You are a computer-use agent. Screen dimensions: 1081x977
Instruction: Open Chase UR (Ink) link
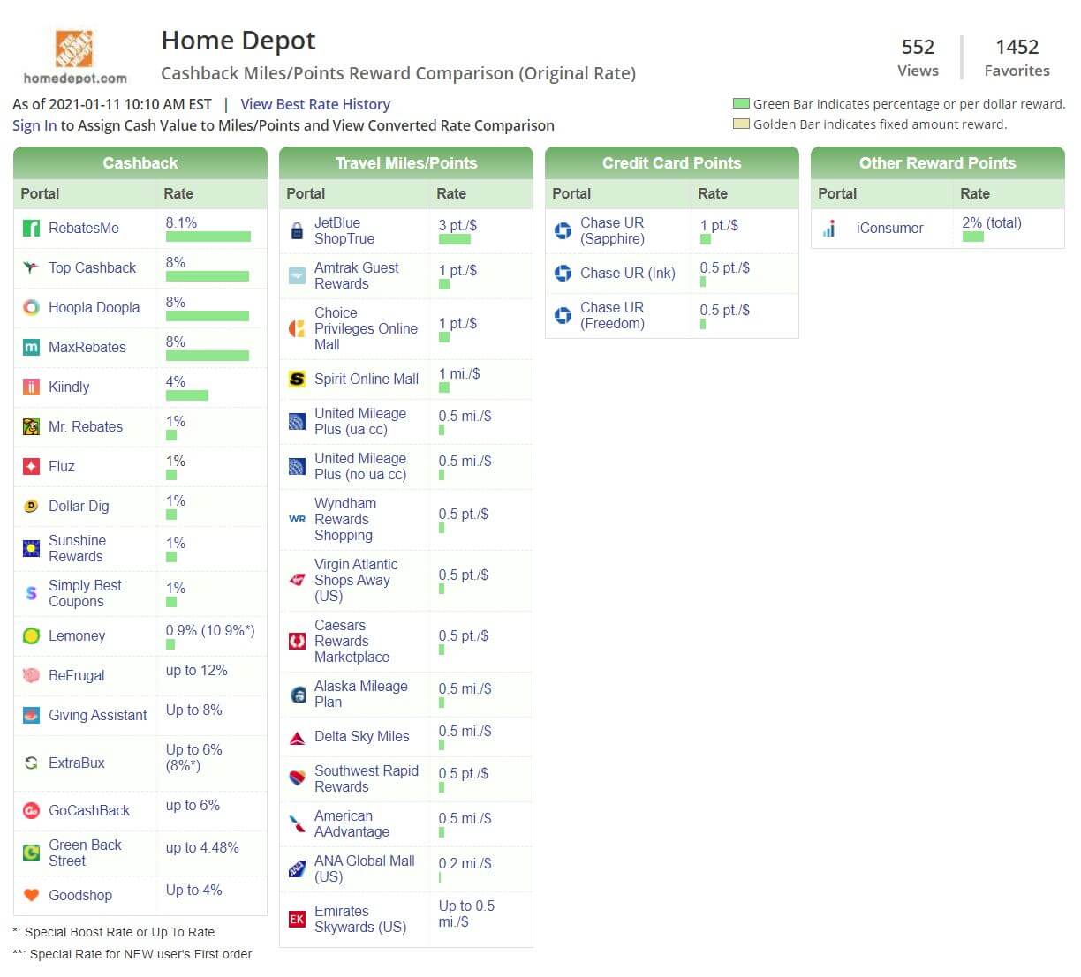click(x=628, y=273)
